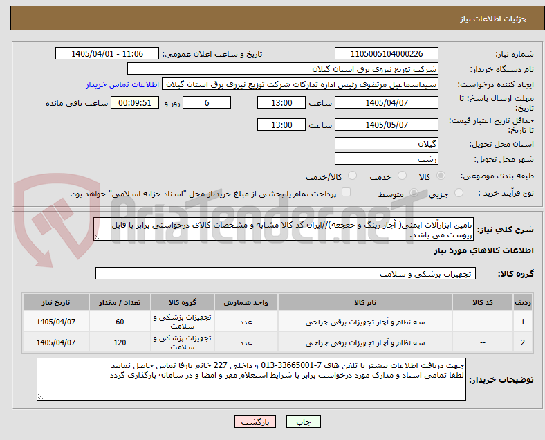Click the delivery province field گیلان
545x440 pixels.
pos(386,143)
